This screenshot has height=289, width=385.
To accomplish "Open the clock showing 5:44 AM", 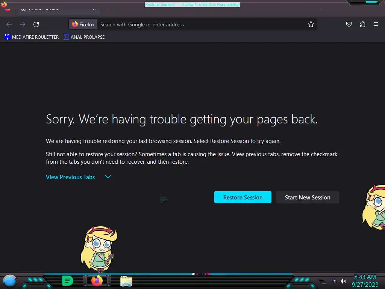I will [x=365, y=281].
